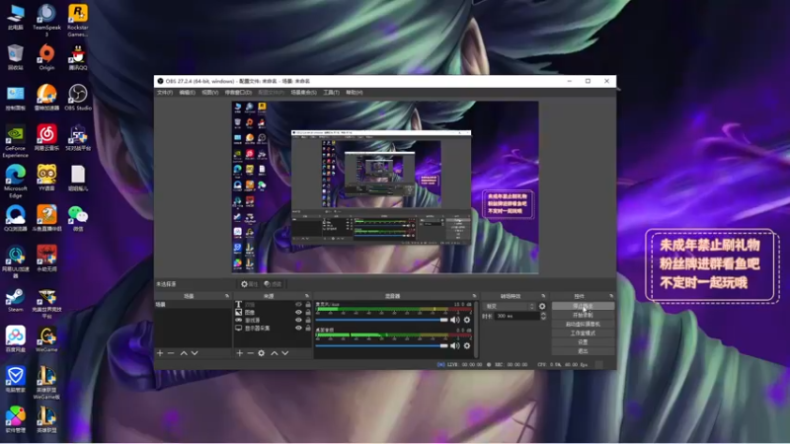Toggle visibility of the game capture source
This screenshot has height=444, width=790.
tap(299, 320)
